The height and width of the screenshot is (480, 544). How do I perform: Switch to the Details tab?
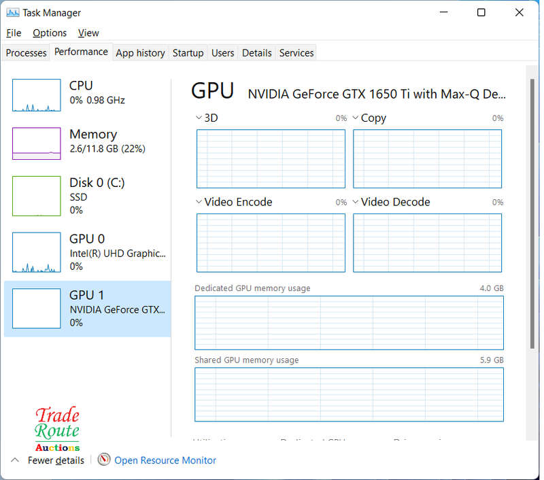257,53
